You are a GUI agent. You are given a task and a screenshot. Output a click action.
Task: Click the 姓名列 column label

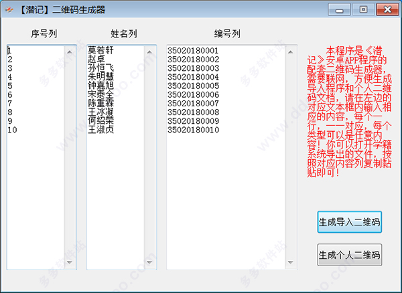pos(124,33)
